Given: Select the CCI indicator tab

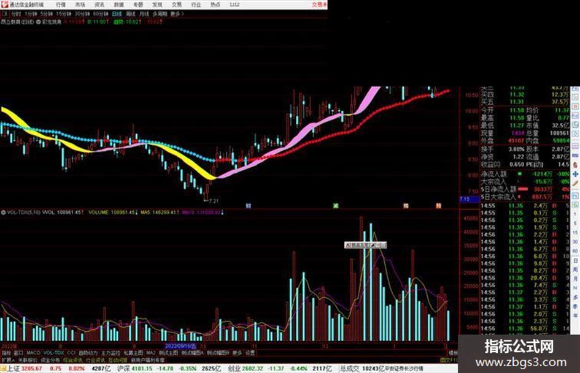Looking at the screenshot, I should [71, 353].
